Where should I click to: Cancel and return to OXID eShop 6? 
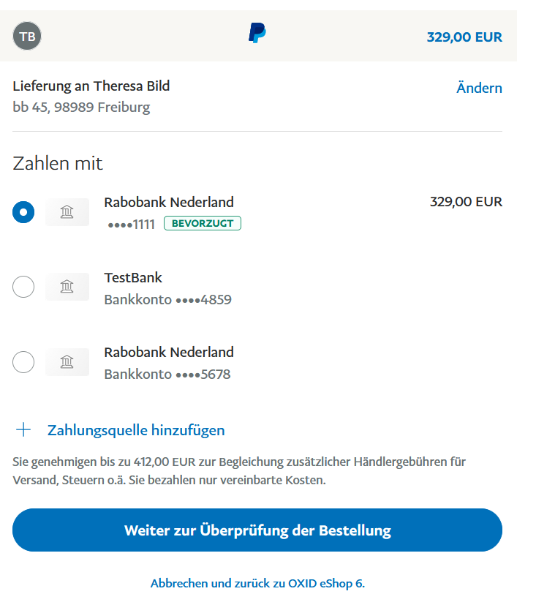point(257,583)
